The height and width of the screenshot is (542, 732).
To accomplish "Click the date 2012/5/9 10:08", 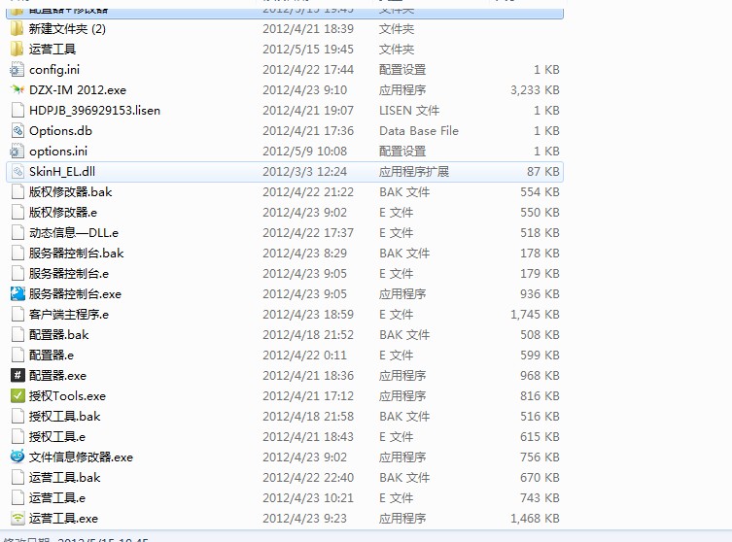I will [305, 152].
